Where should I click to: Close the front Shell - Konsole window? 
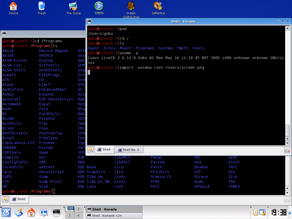[288, 21]
